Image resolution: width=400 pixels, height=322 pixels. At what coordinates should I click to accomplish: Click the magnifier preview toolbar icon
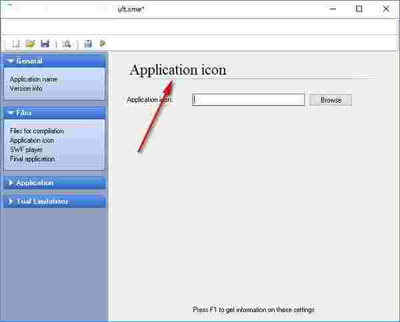point(67,44)
